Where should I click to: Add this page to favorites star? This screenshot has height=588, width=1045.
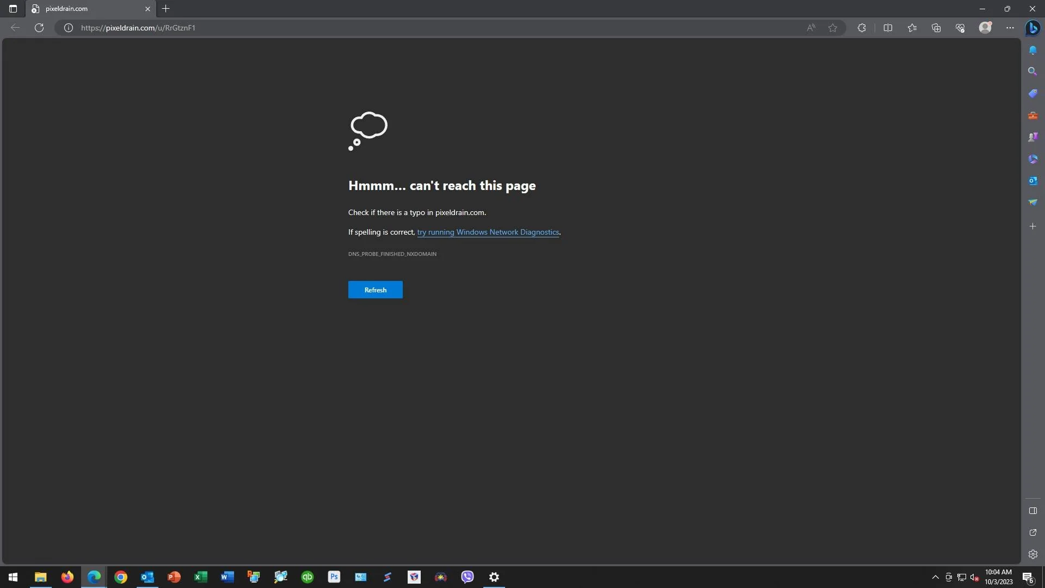(833, 28)
